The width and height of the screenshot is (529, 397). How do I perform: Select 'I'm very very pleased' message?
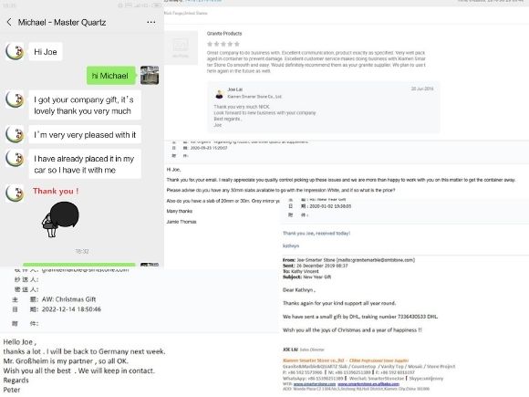[x=85, y=134]
